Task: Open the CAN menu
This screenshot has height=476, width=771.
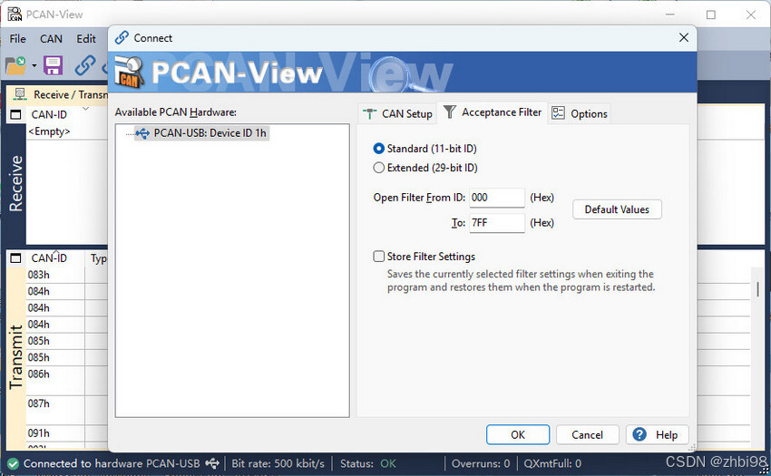Action: pos(51,38)
